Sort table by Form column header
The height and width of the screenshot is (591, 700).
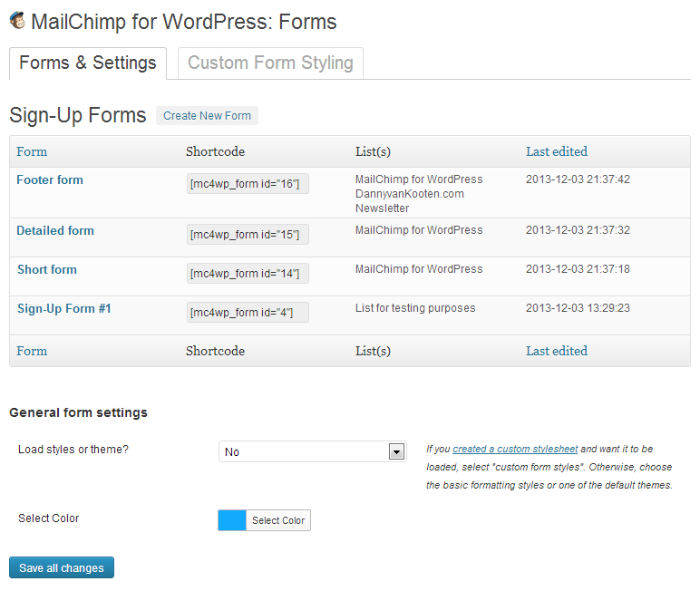tap(32, 151)
